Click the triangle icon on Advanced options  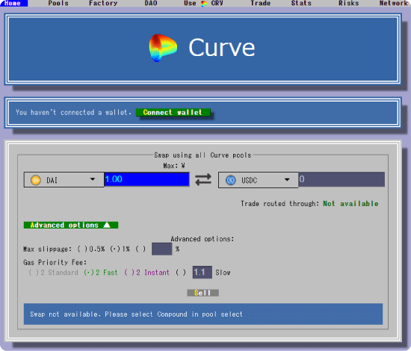coord(107,225)
